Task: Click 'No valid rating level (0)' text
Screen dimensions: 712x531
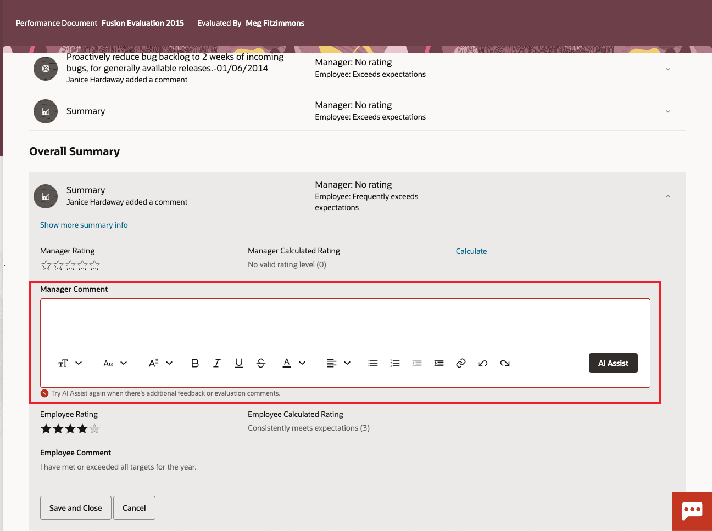Action: click(x=287, y=264)
